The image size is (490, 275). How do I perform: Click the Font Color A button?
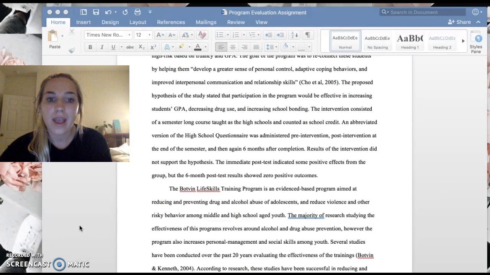(198, 47)
